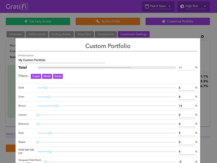Screen dimensions: 217x163
Task: Click the Ethereum slider handle
Action: 38,124
